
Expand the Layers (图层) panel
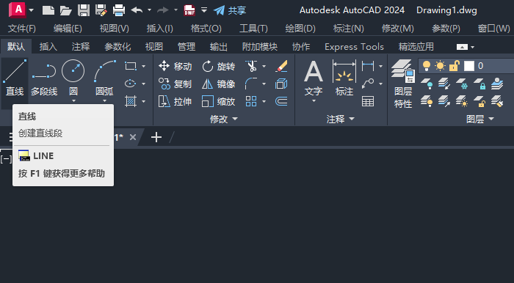(480, 119)
